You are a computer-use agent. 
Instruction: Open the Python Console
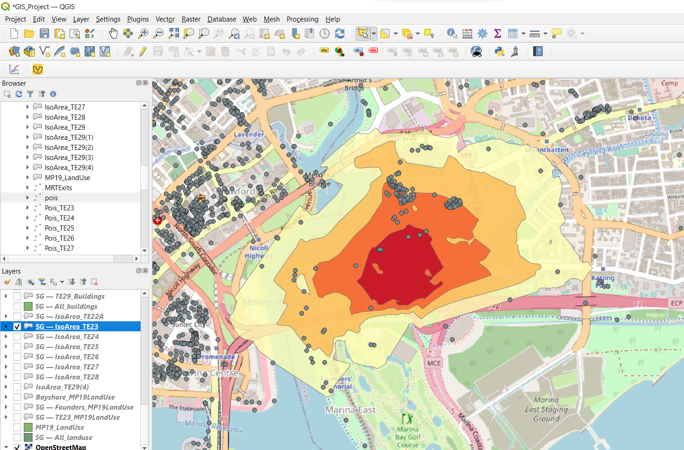point(499,51)
